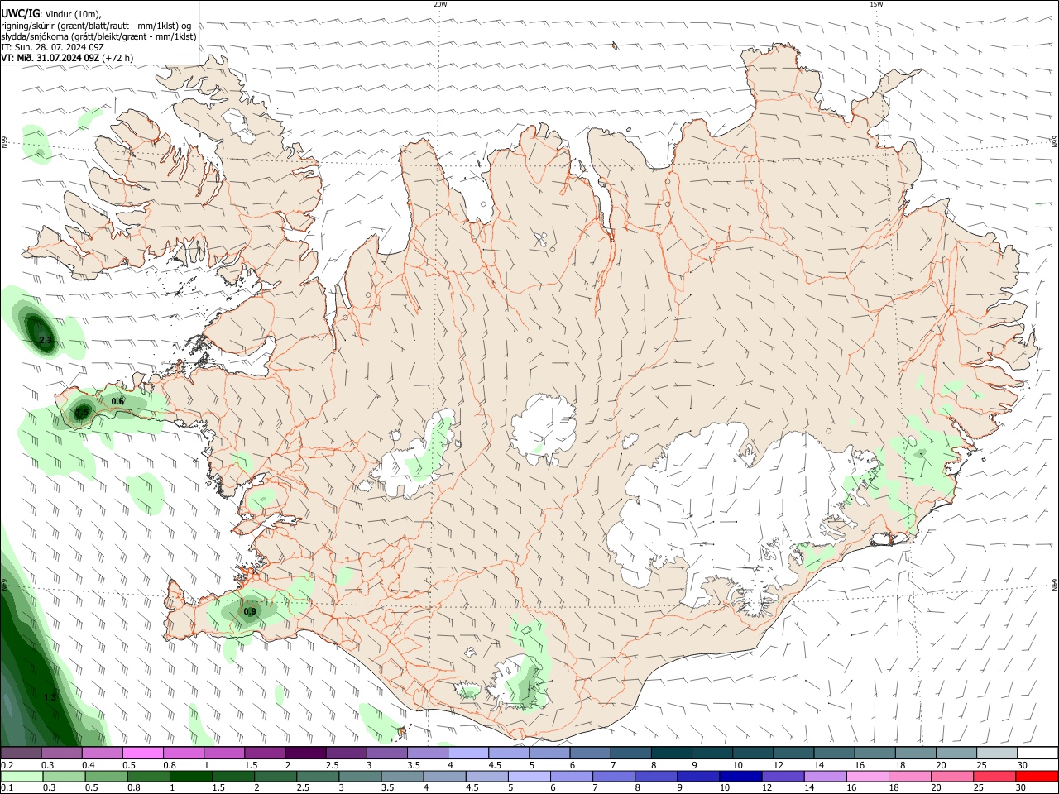
Task: Pick the medium green 0.5 rain-scale swatch
Action: [106, 776]
